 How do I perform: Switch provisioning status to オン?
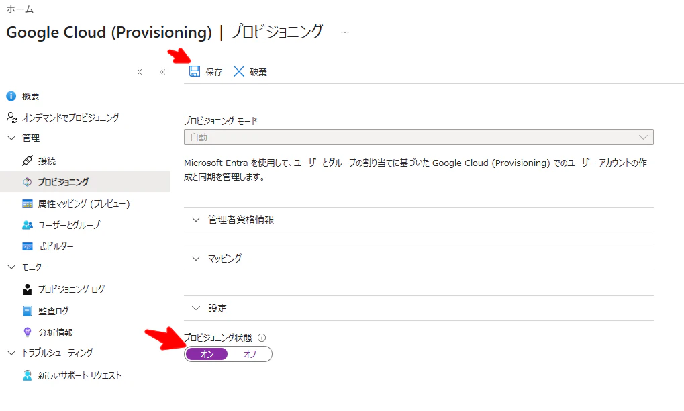point(207,354)
